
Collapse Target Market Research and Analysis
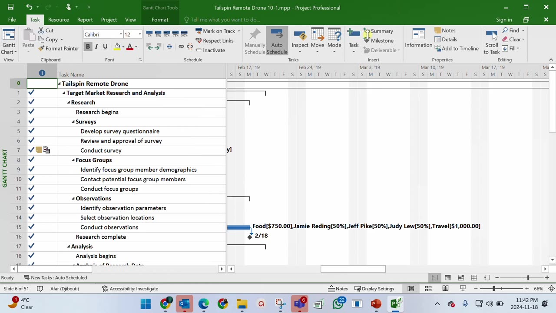click(x=64, y=93)
